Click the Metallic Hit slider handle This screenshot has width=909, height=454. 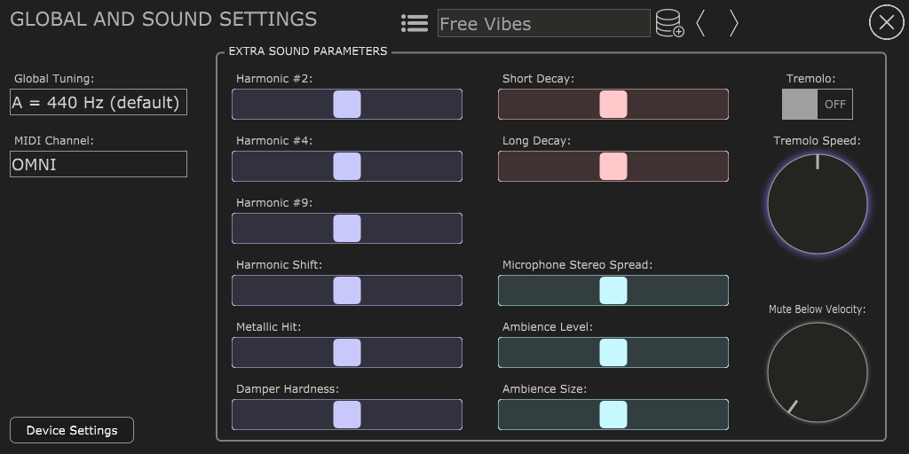347,352
